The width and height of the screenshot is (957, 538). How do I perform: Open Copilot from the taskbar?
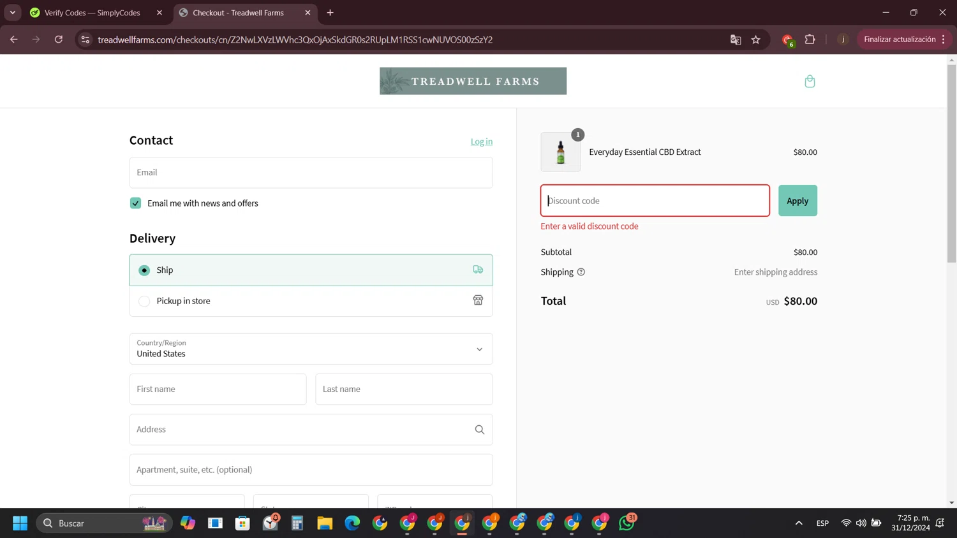coord(188,523)
